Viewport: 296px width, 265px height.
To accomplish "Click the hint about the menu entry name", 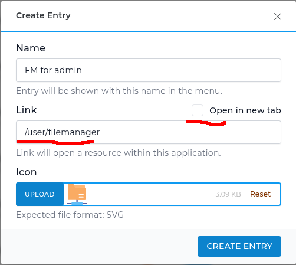I will 119,91.
